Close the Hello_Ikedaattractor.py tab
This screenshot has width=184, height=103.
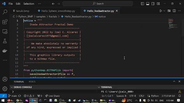pos(117,11)
